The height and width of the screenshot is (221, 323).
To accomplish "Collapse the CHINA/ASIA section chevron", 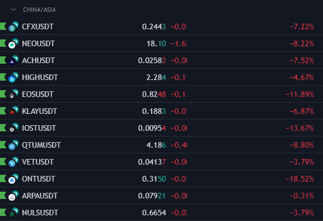I will click(x=14, y=10).
